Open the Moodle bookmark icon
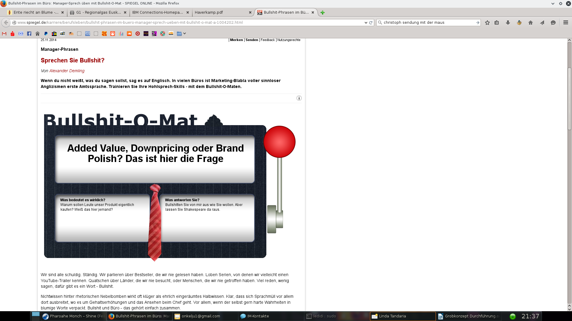Image resolution: width=572 pixels, height=321 pixels. click(x=71, y=34)
